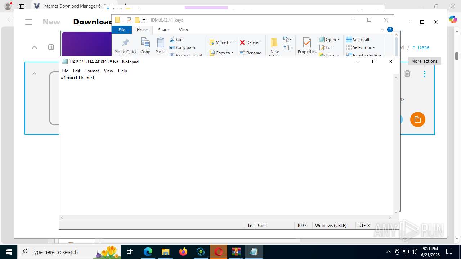Click Cut in the Explorer ribbon

(176, 40)
